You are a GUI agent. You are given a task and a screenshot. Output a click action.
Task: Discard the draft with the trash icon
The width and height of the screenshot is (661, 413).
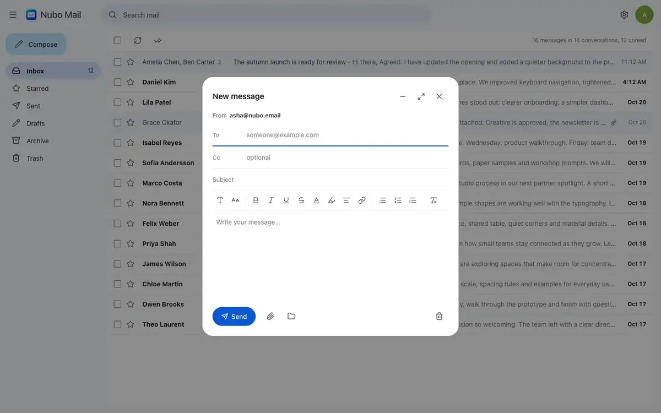coord(439,316)
